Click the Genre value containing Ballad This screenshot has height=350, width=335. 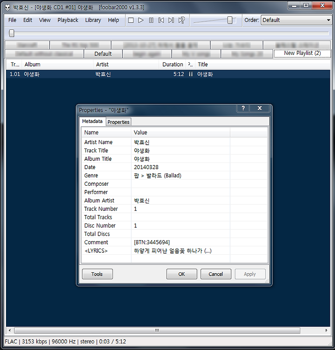pos(158,175)
